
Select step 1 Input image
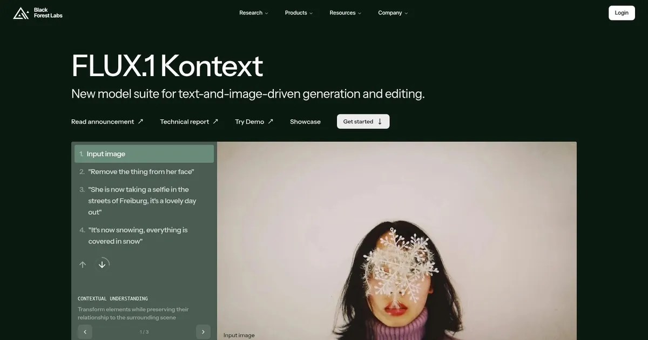click(144, 154)
